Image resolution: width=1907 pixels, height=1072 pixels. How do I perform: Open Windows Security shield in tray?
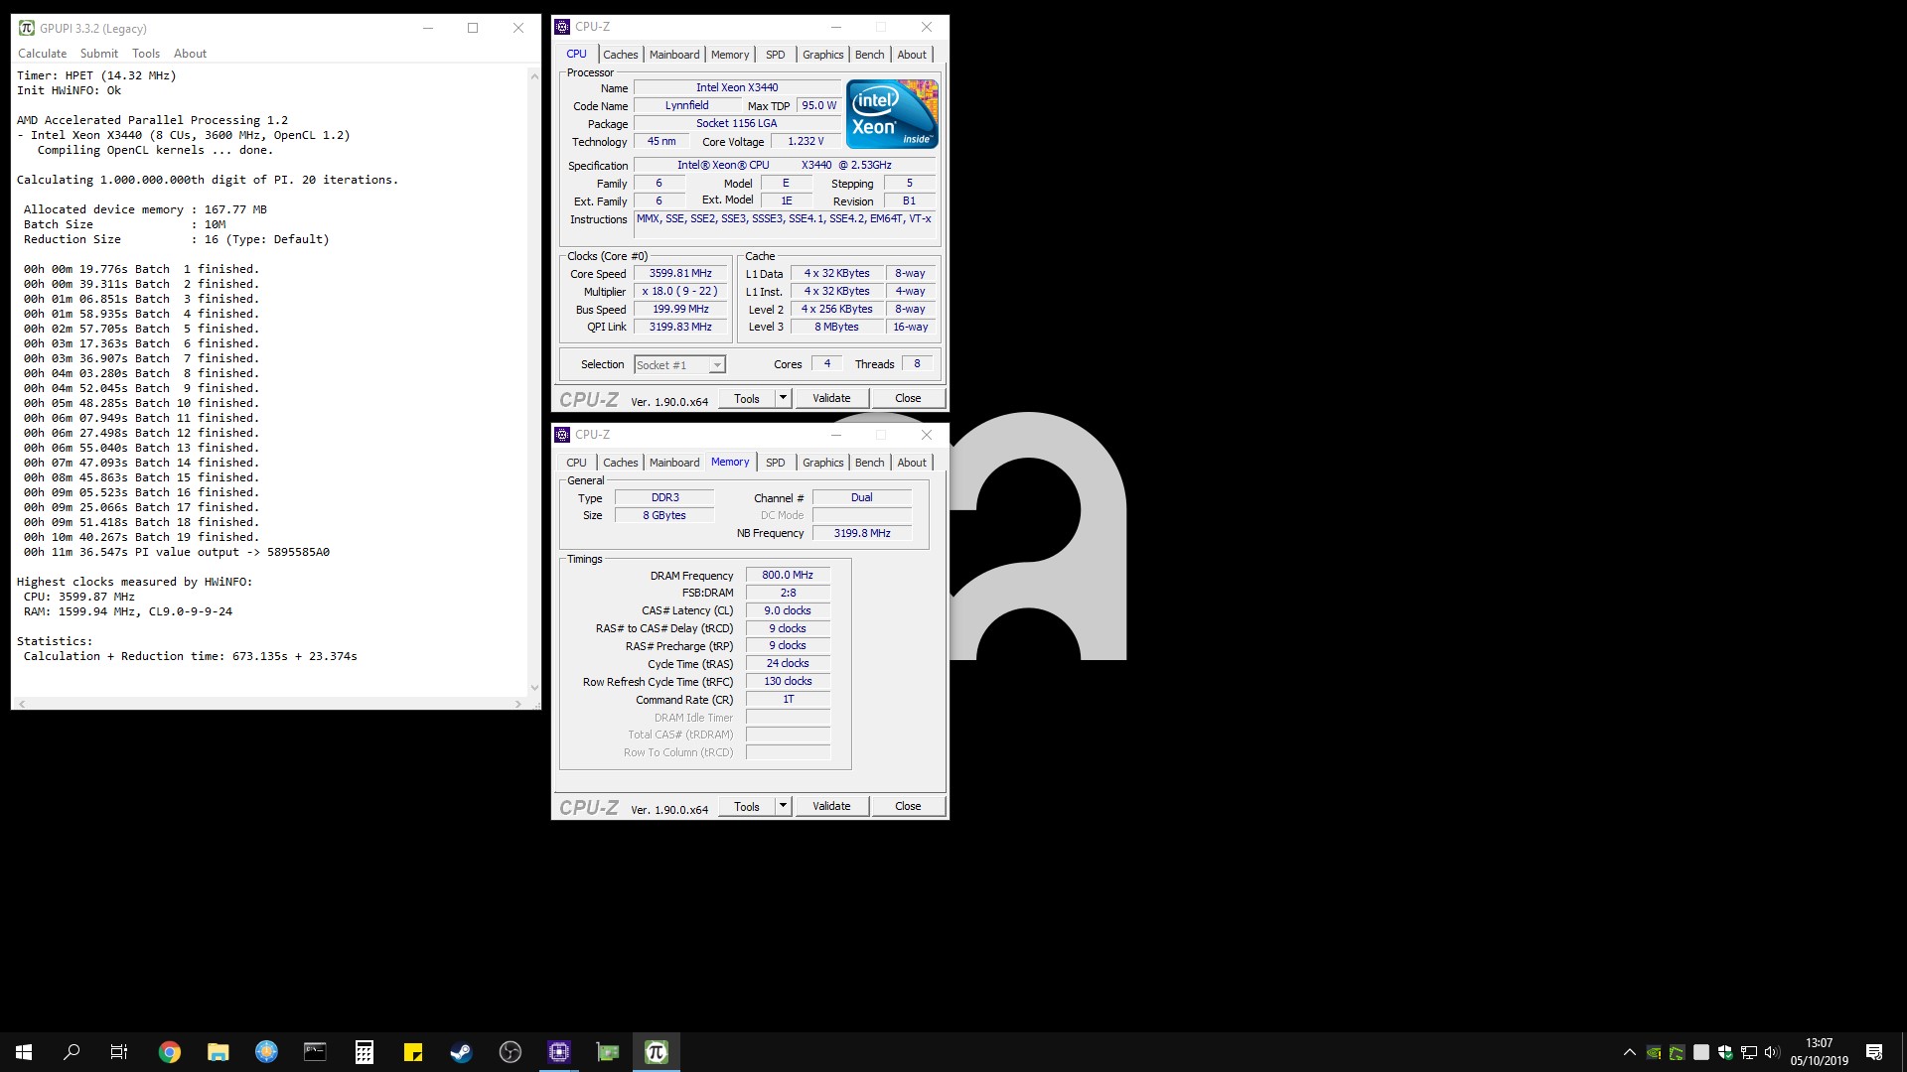[1725, 1052]
